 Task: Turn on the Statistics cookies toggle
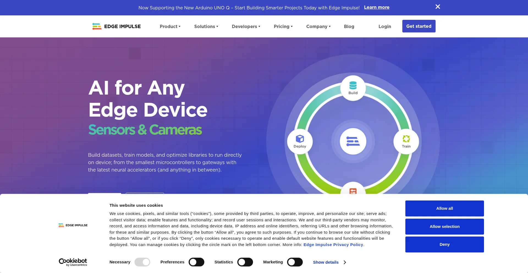pos(245,262)
